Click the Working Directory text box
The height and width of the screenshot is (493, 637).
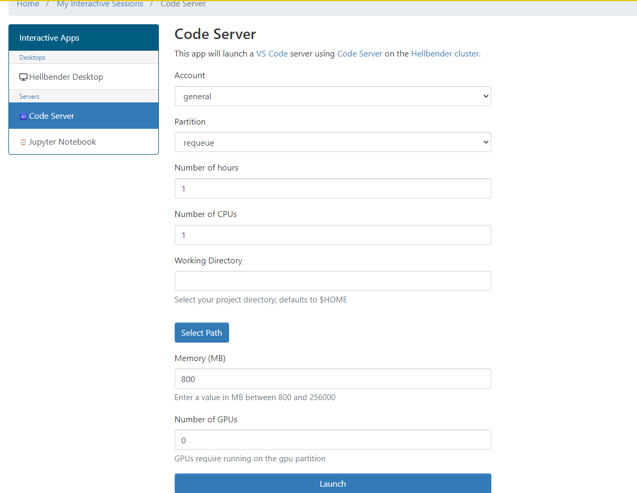click(332, 281)
